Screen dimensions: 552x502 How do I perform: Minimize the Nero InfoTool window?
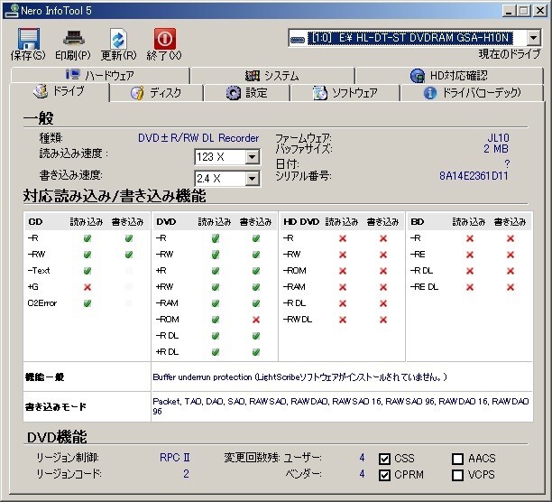[509, 11]
